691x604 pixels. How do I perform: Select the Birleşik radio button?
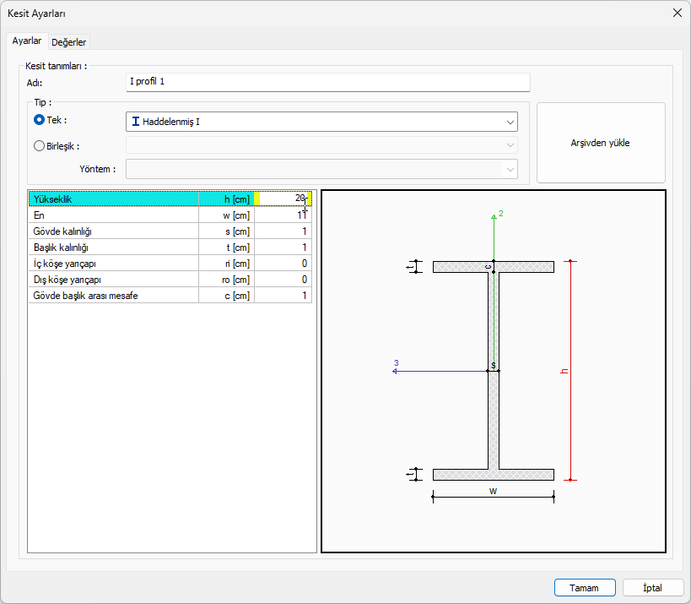39,145
